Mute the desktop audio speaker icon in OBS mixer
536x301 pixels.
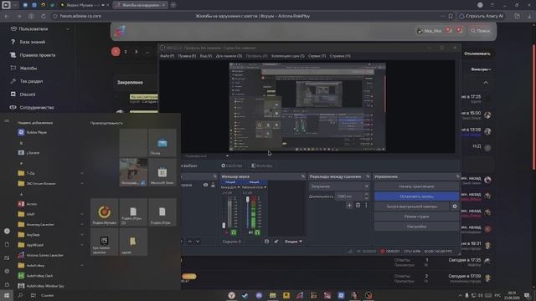250,232
